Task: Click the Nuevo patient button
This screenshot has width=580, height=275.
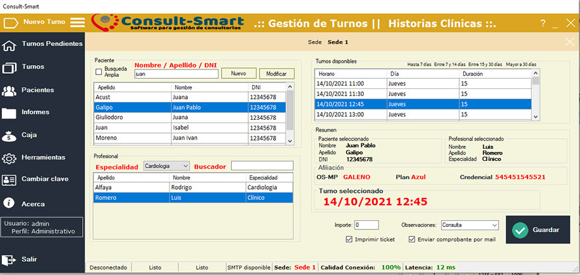Action: pyautogui.click(x=238, y=74)
